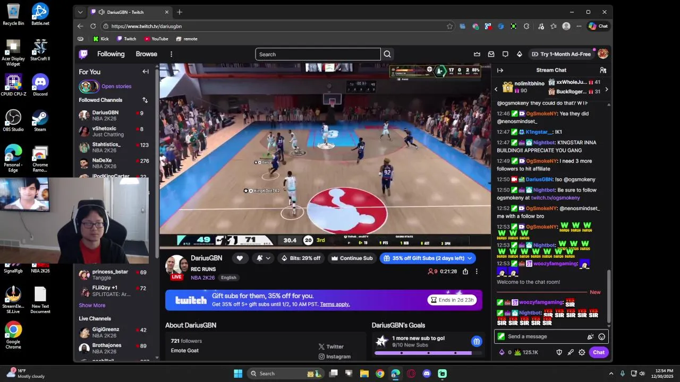The image size is (680, 382).
Task: Open Prime Loot crown icon in header
Action: [477, 54]
